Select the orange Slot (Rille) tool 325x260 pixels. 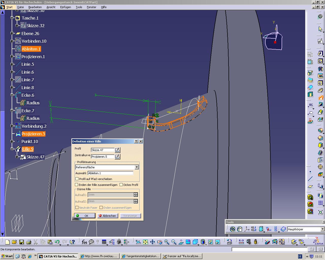320,97
